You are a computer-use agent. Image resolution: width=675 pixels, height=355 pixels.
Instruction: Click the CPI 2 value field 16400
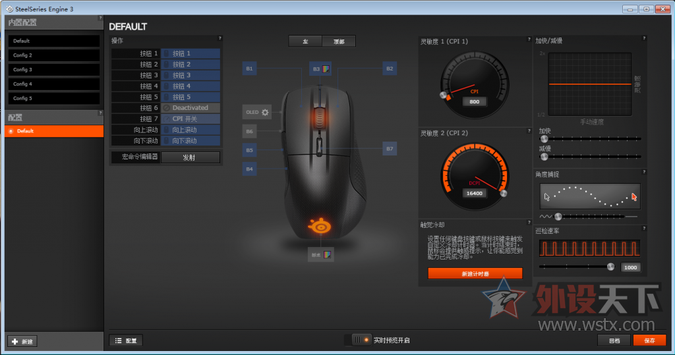coord(475,193)
